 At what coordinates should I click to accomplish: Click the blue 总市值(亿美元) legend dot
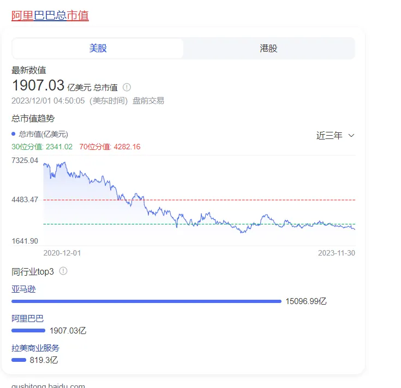coord(14,134)
